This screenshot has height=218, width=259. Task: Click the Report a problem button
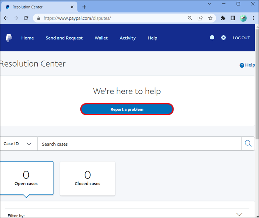tap(127, 109)
